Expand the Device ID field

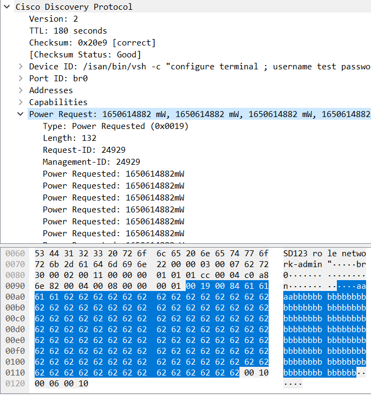click(21, 67)
